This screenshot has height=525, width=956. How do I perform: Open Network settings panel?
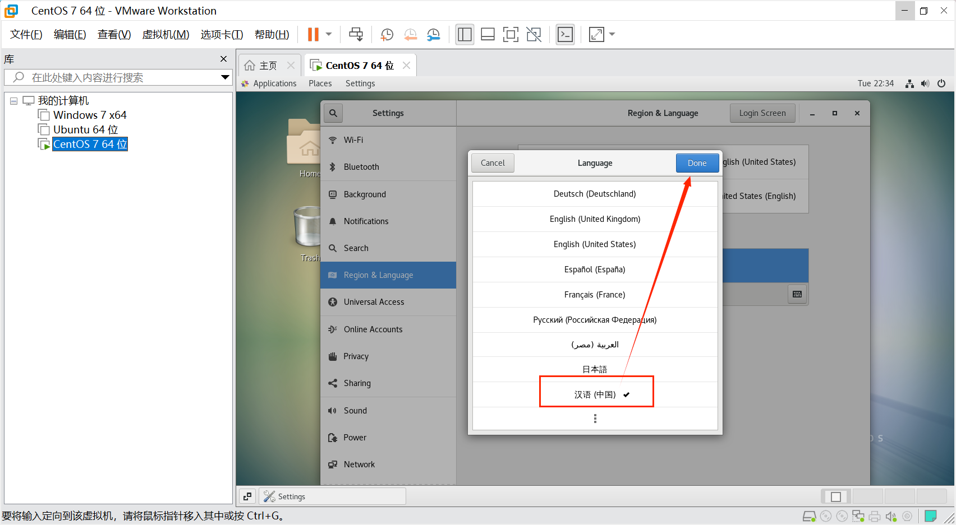(388, 464)
